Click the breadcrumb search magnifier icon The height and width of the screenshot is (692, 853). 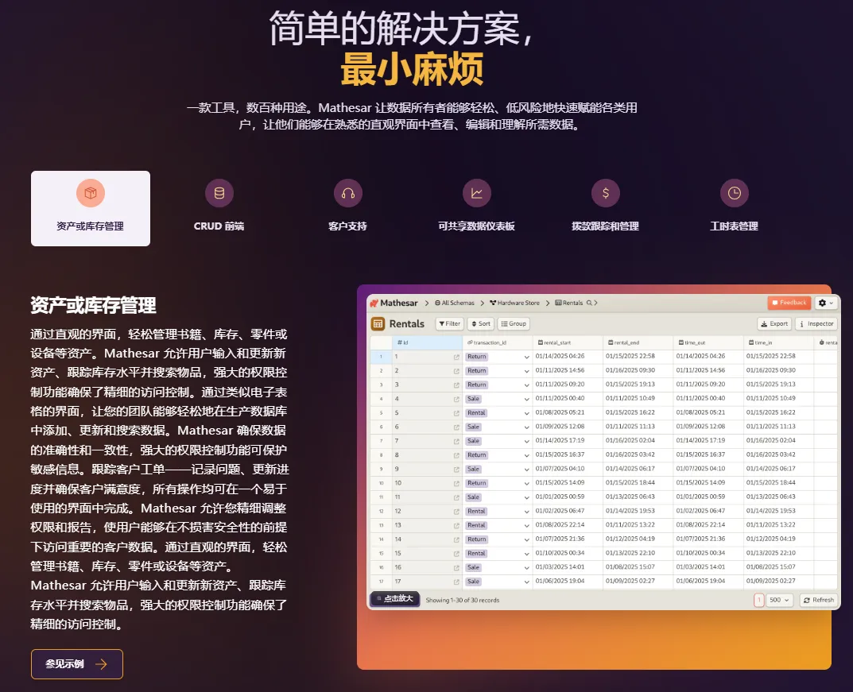click(589, 303)
